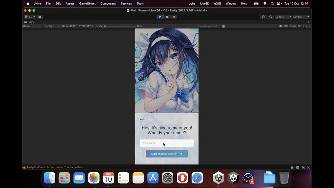Open the Services menu
Viewport: 334px width, 188px height.
pyautogui.click(x=126, y=3)
